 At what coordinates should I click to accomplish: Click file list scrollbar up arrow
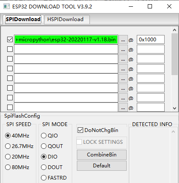175,30
